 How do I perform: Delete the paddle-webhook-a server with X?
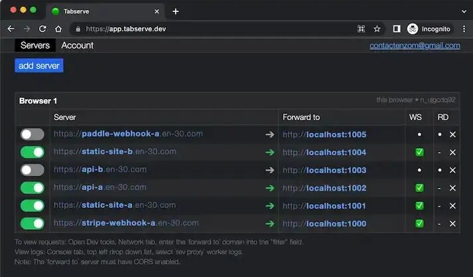click(452, 134)
